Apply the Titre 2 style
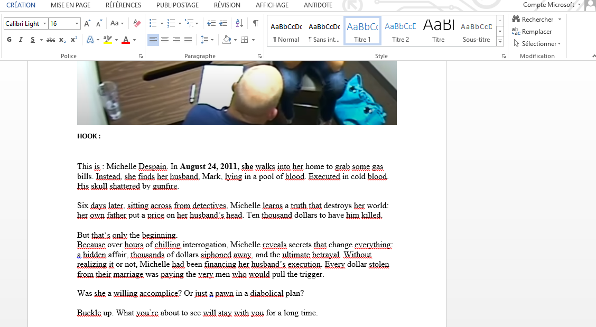Viewport: 596px width, 327px height. [x=400, y=31]
